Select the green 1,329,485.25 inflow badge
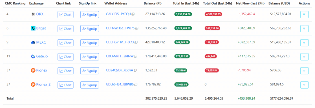 point(183,28)
